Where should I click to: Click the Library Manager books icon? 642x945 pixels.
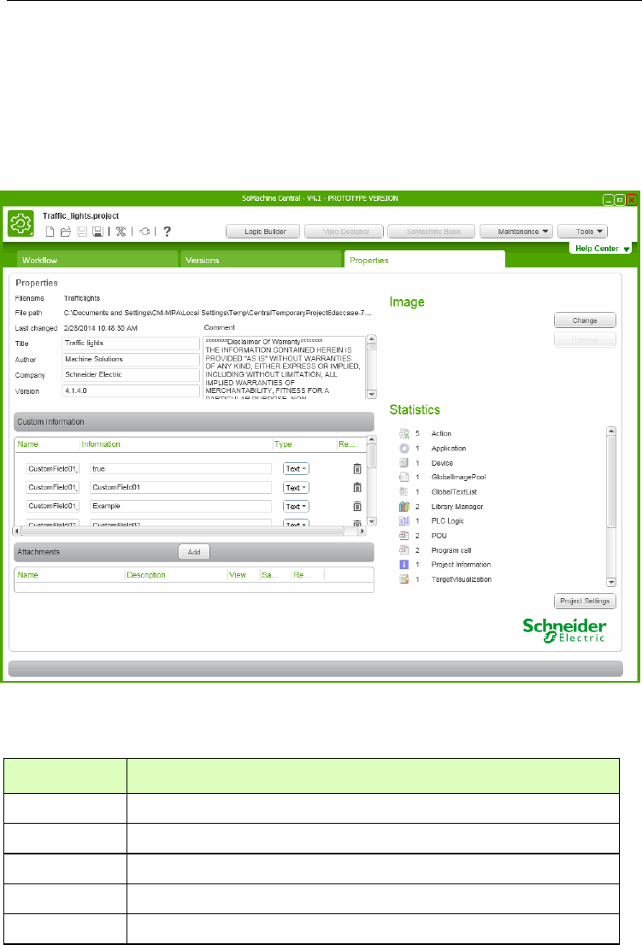click(x=403, y=507)
